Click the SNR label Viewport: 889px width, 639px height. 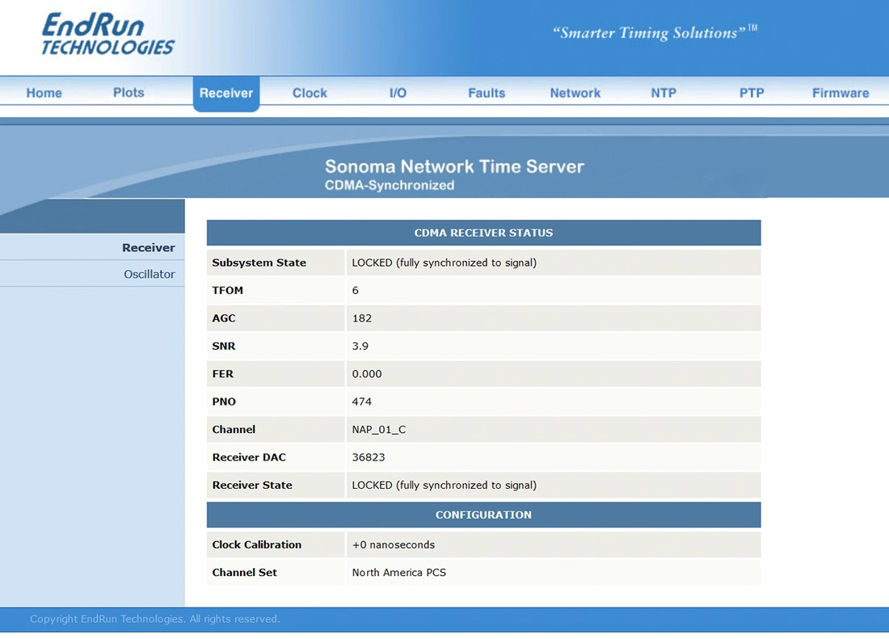pos(223,346)
